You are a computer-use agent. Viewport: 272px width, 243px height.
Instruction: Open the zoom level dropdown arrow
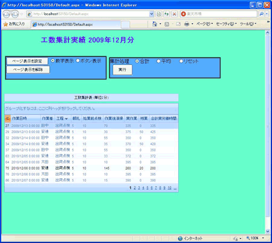[263, 238]
